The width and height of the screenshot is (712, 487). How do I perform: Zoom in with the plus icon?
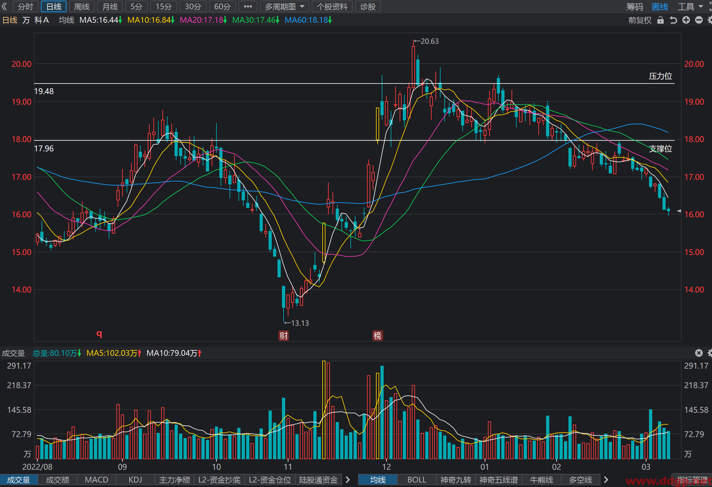click(x=686, y=20)
